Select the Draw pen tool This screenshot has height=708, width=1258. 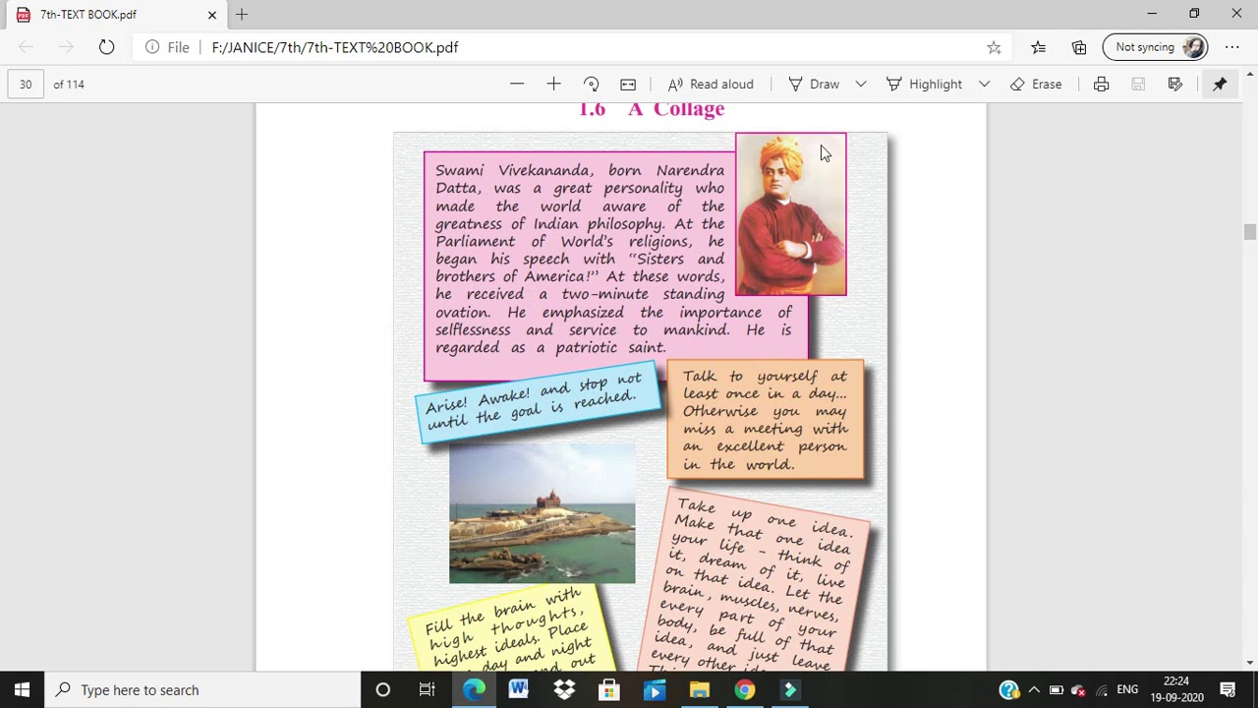(814, 85)
